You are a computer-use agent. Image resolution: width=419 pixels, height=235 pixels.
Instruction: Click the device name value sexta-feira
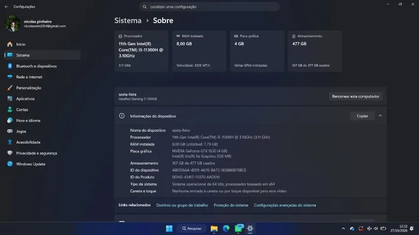(x=181, y=130)
